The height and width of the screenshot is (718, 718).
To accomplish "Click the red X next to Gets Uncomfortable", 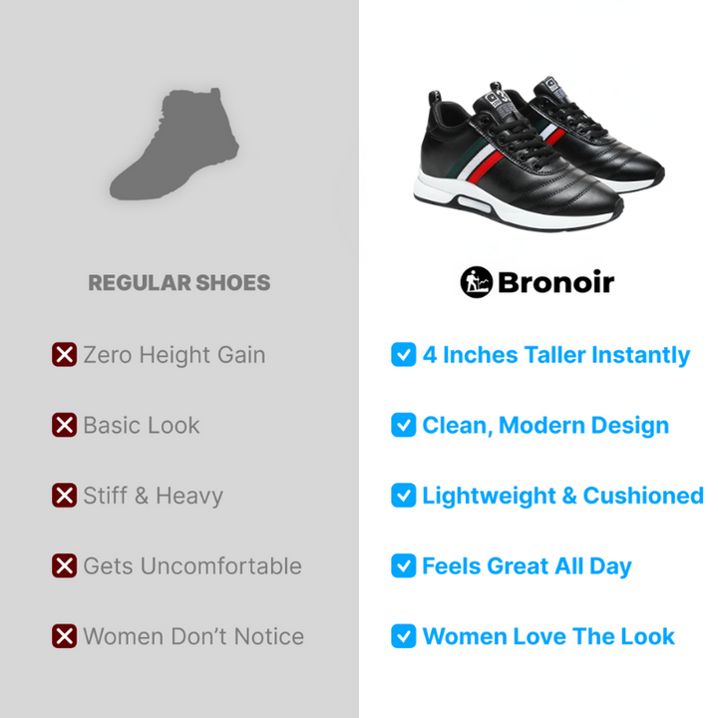I will pyautogui.click(x=64, y=565).
